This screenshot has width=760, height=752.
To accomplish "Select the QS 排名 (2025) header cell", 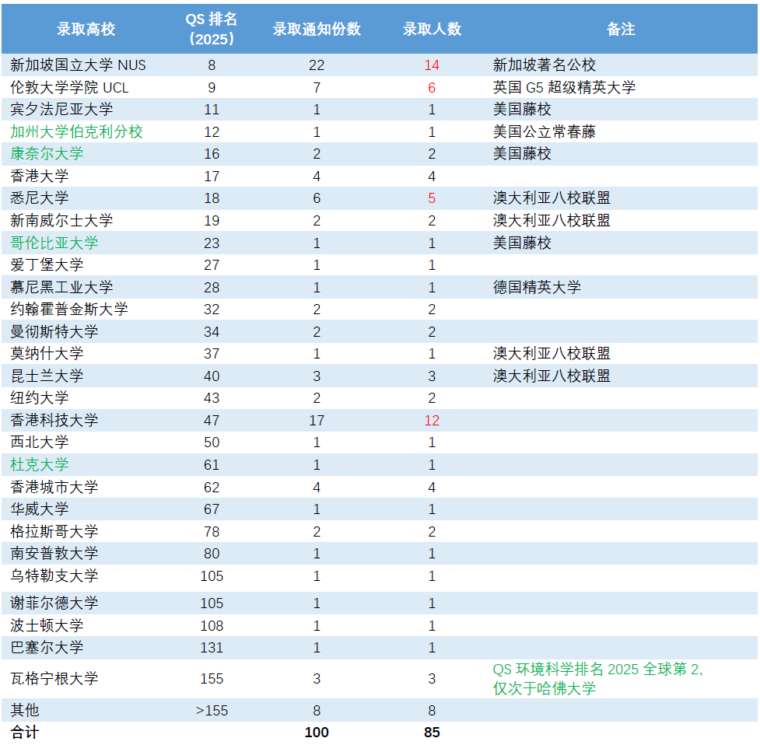I will tap(212, 29).
